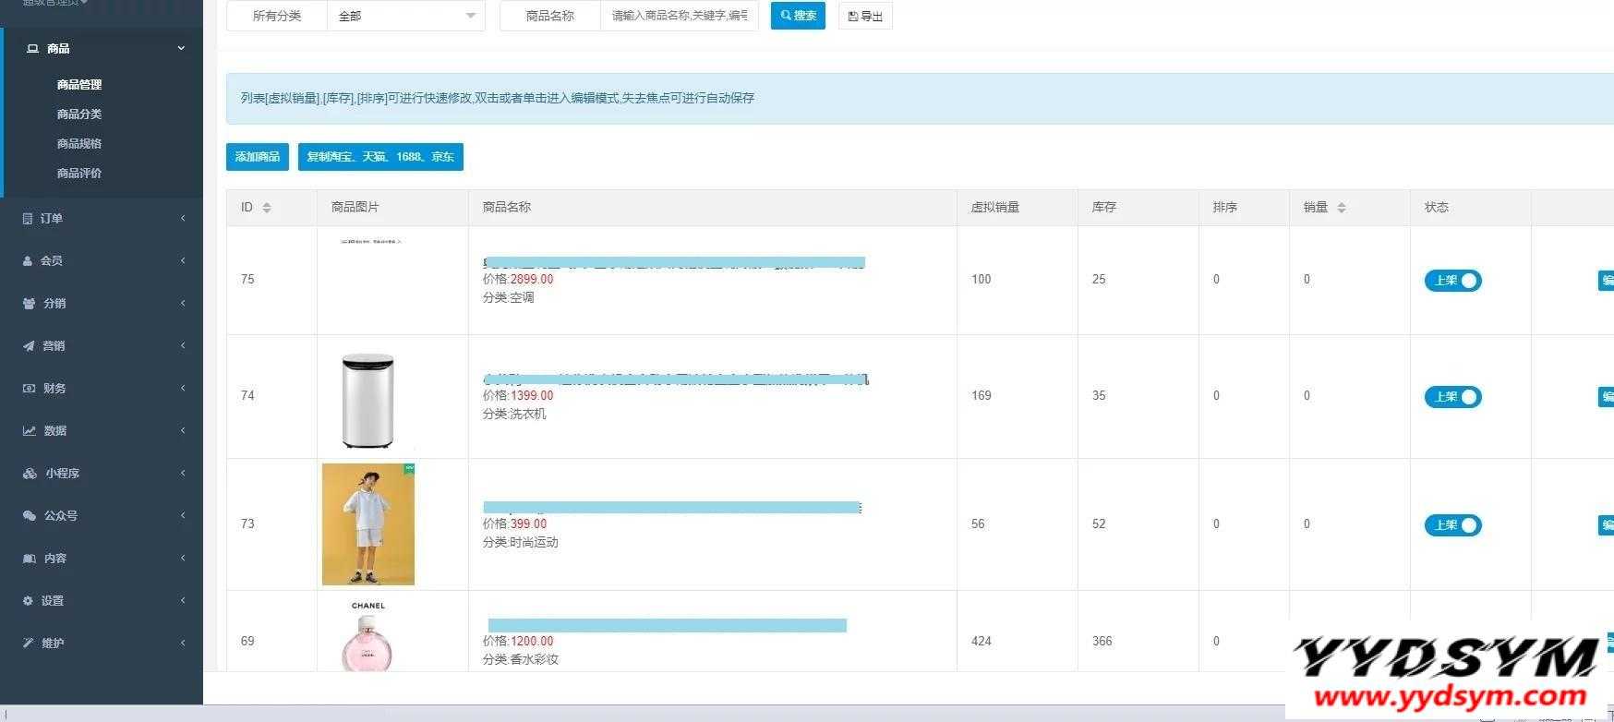Click the 分销 (distribution) group icon
The height and width of the screenshot is (722, 1614).
coord(29,304)
